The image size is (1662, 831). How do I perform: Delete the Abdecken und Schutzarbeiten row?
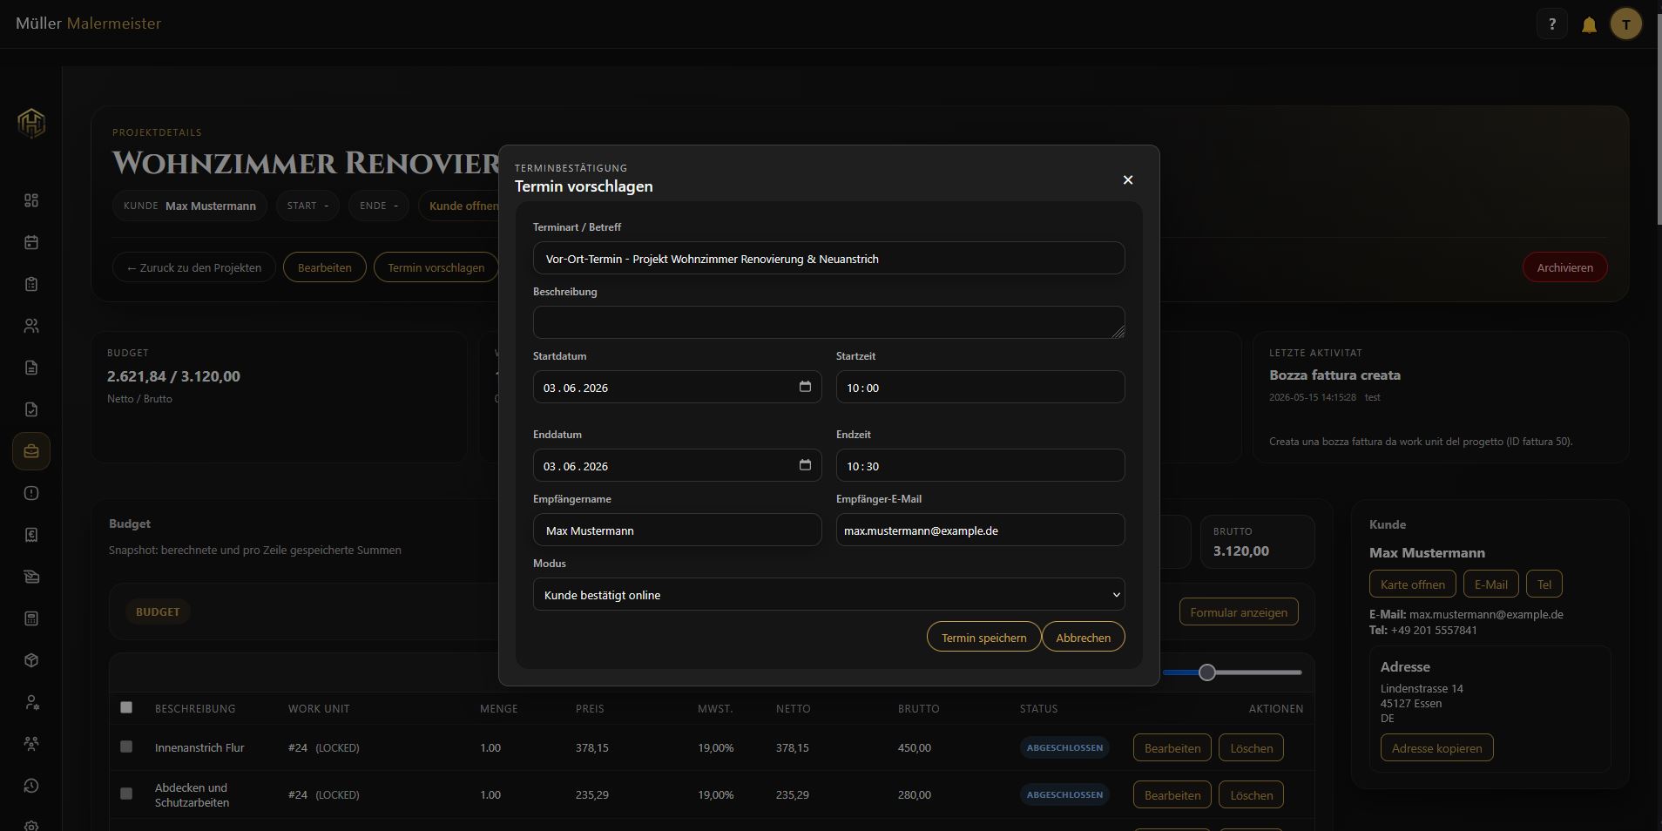click(x=1251, y=794)
